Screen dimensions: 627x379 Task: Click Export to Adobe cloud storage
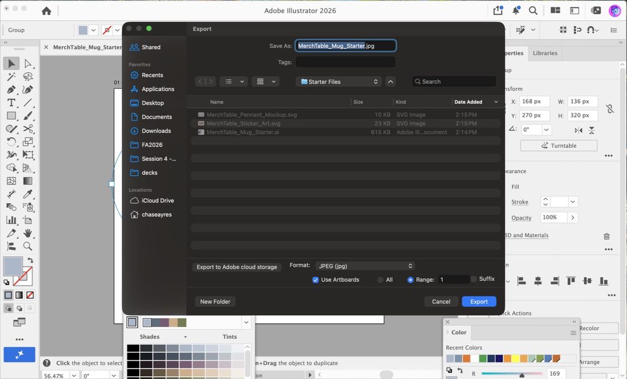click(237, 267)
